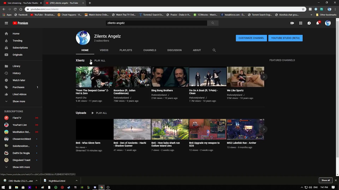Open the We Like Sportz video thumbnail
The width and height of the screenshot is (339, 190).
coord(246,77)
